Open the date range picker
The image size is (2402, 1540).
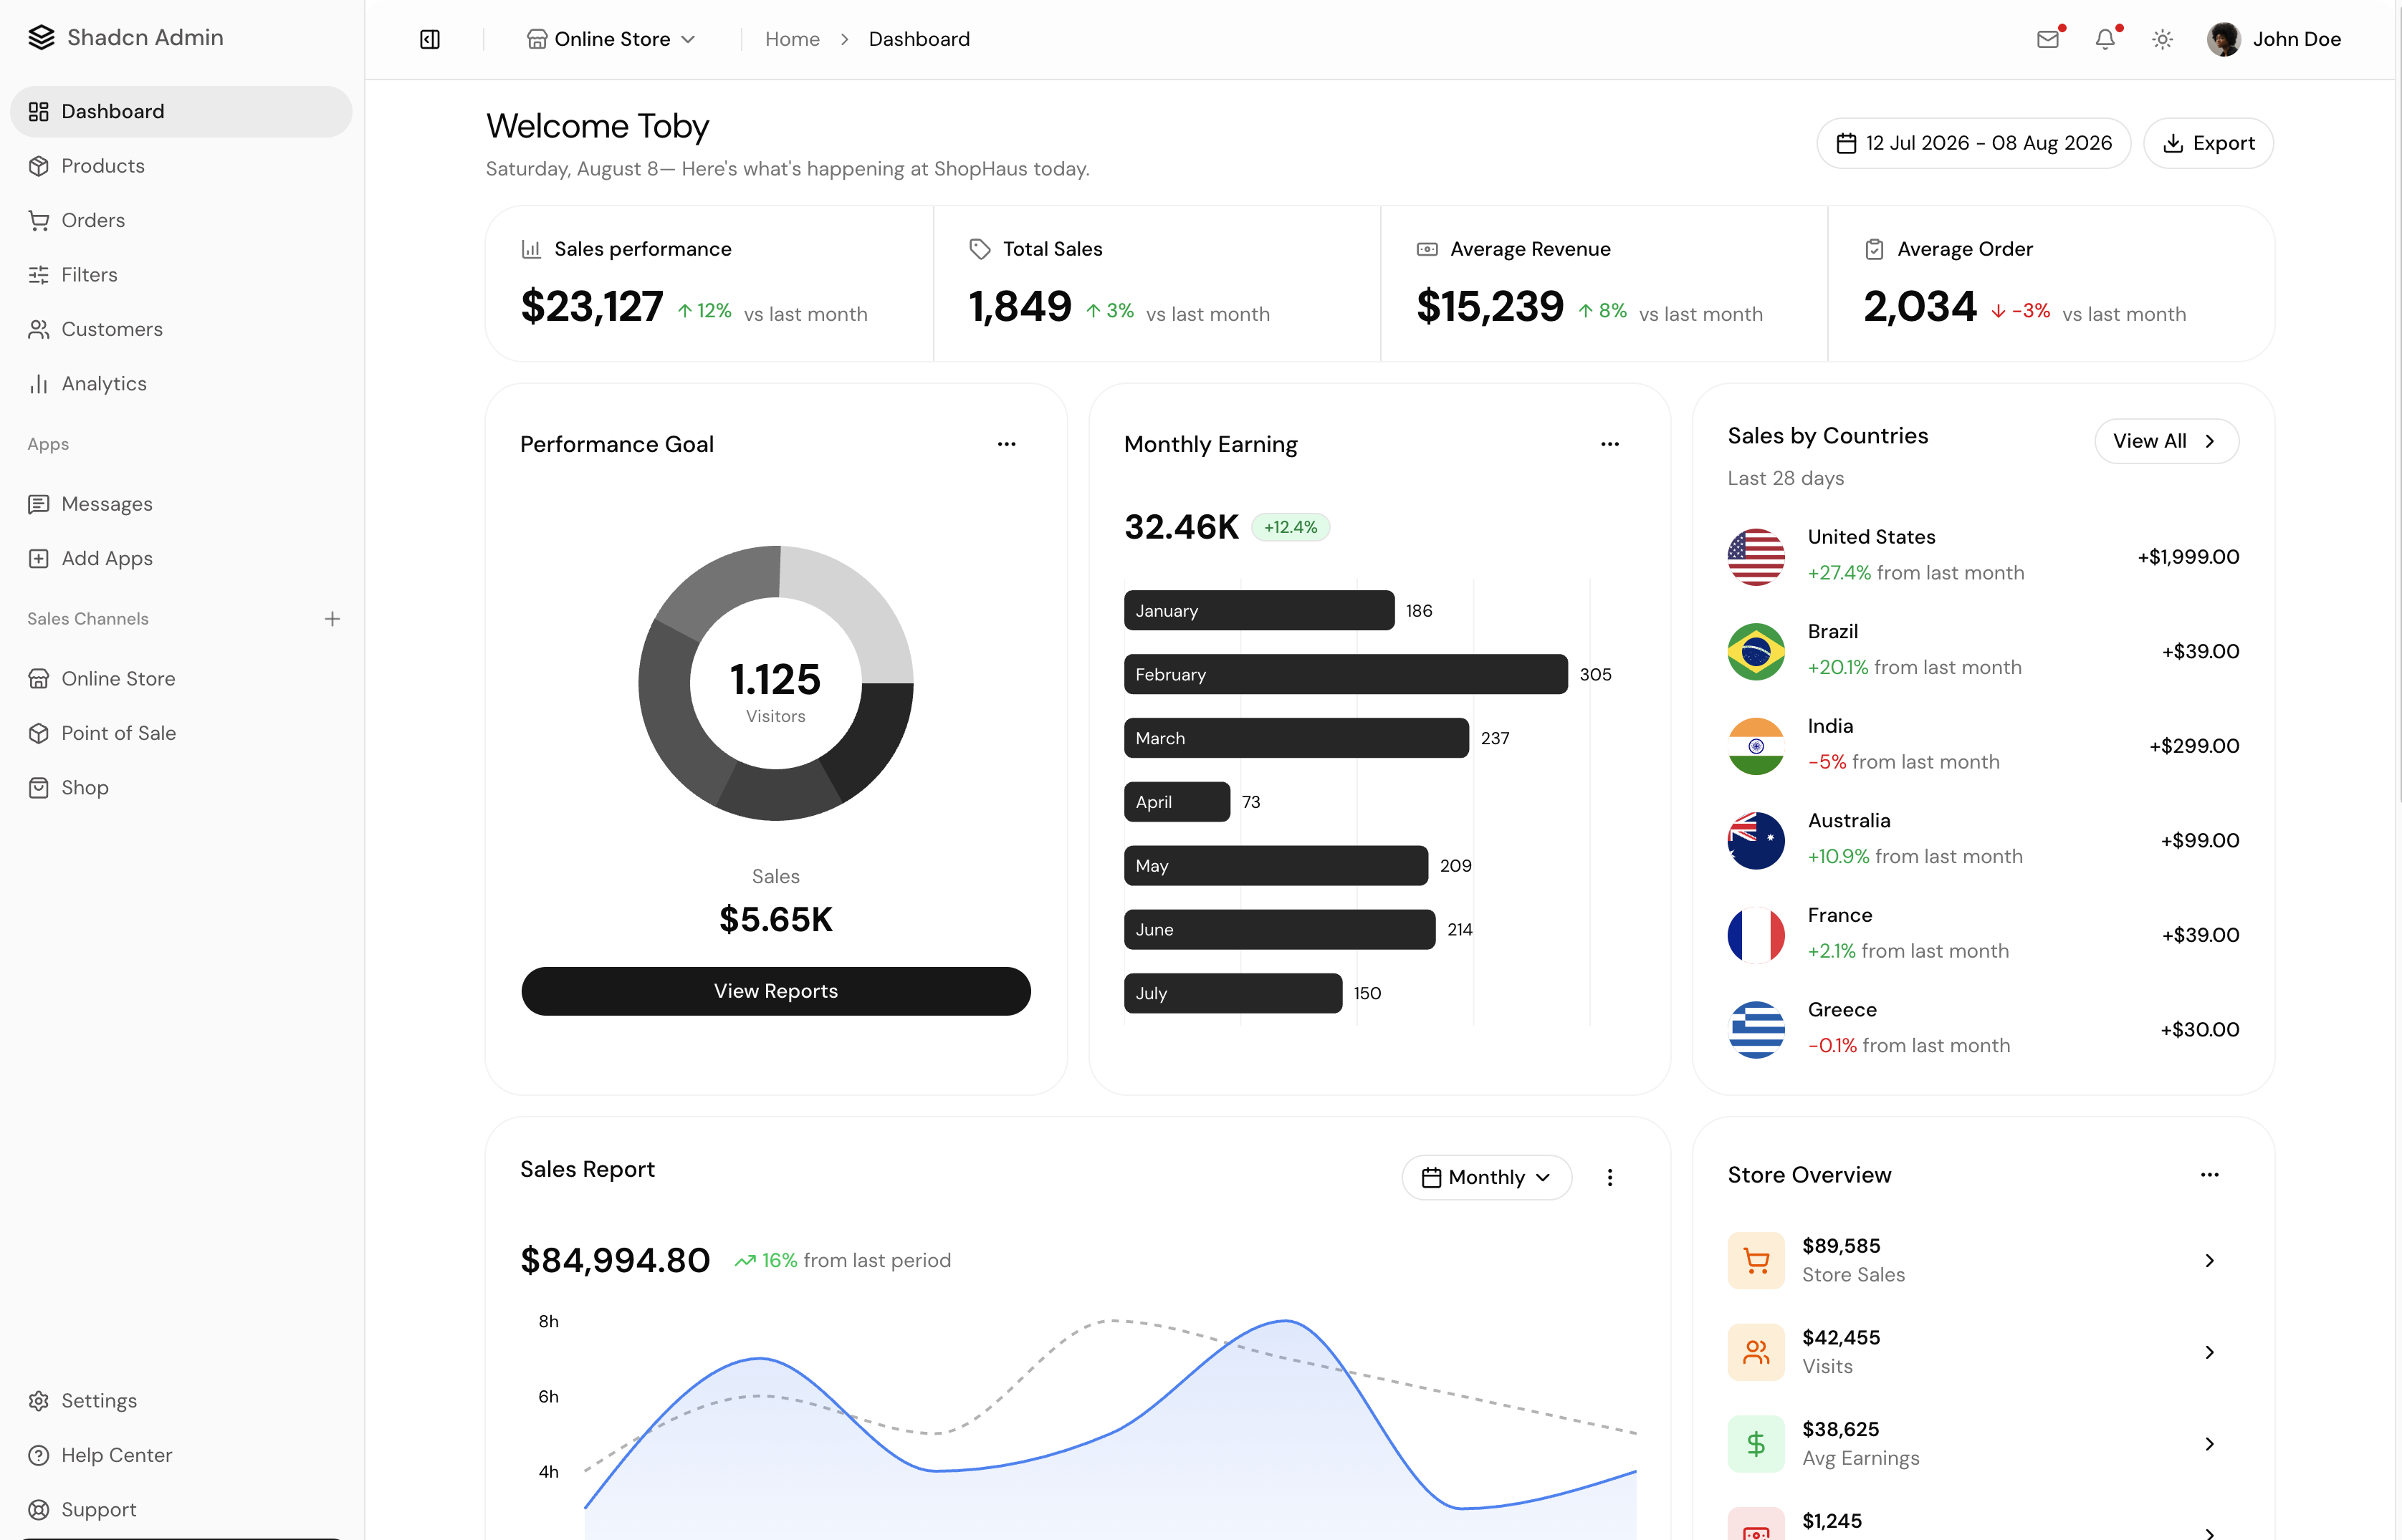coord(1973,143)
